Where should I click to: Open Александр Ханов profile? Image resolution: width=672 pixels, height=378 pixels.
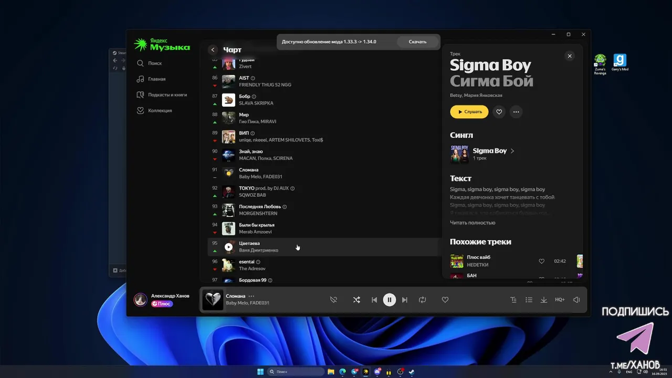(x=170, y=296)
